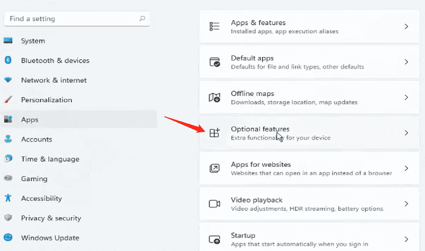The height and width of the screenshot is (251, 425).
Task: Click the Video playback camera icon
Action: click(x=214, y=204)
